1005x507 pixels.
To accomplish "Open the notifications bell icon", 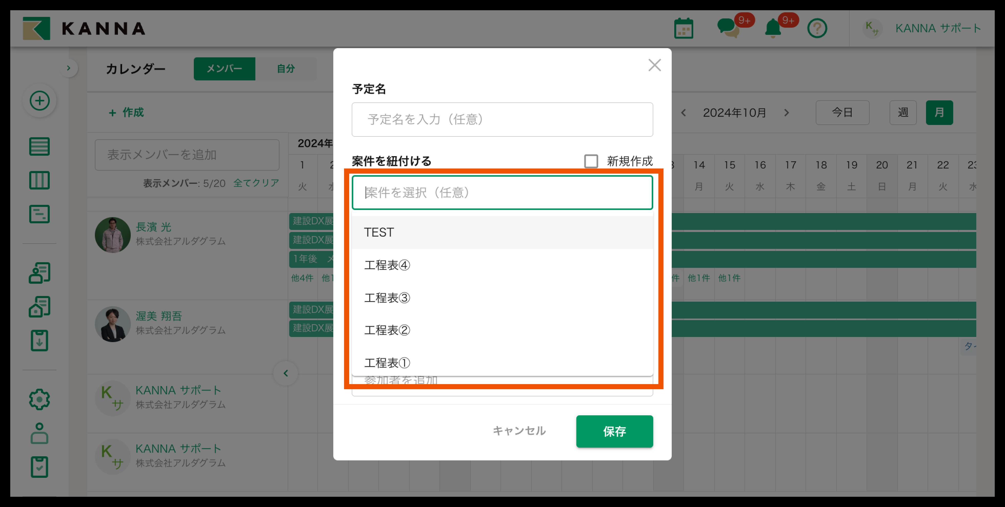I will [x=772, y=28].
